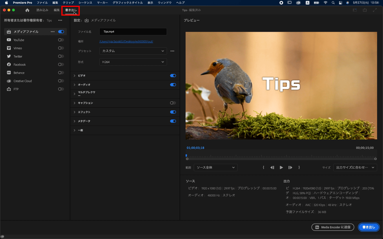Open the Quick Export share icon
This screenshot has width=383, height=239.
coord(364,10)
